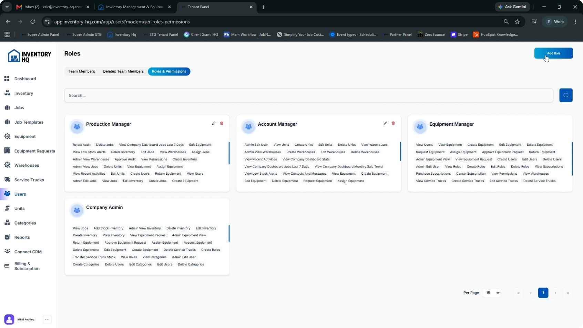583x328 pixels.
Task: Open the tab search dropdown arrow
Action: coord(7,7)
